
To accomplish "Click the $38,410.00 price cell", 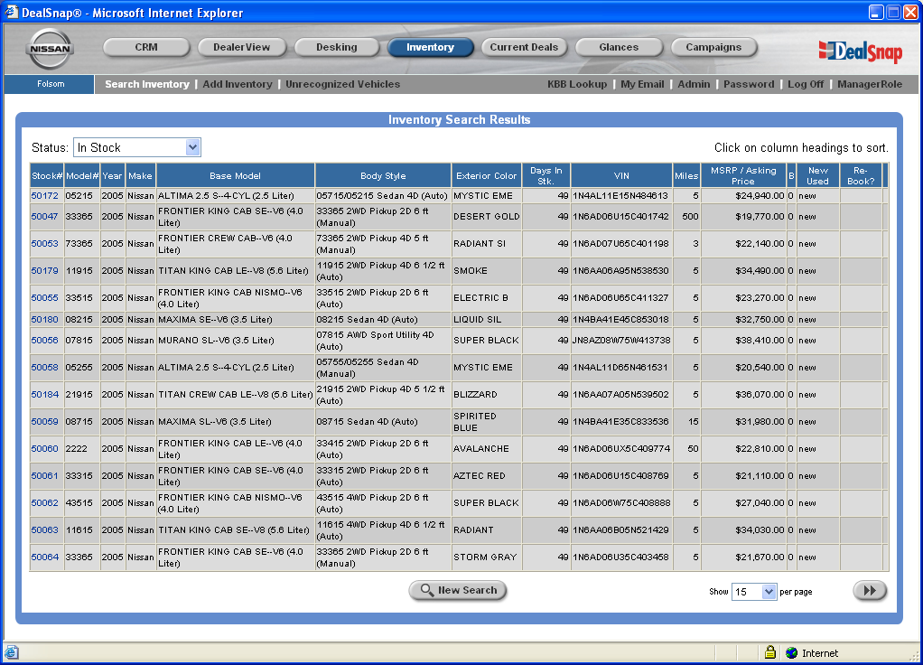I will (x=743, y=341).
